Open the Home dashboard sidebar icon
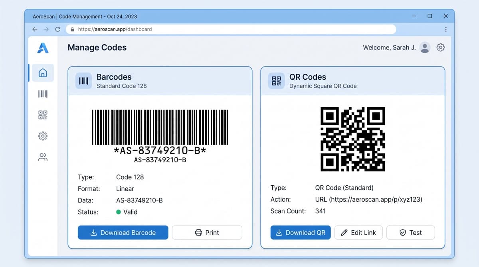Viewport: 479px width, 267px height. [43, 73]
